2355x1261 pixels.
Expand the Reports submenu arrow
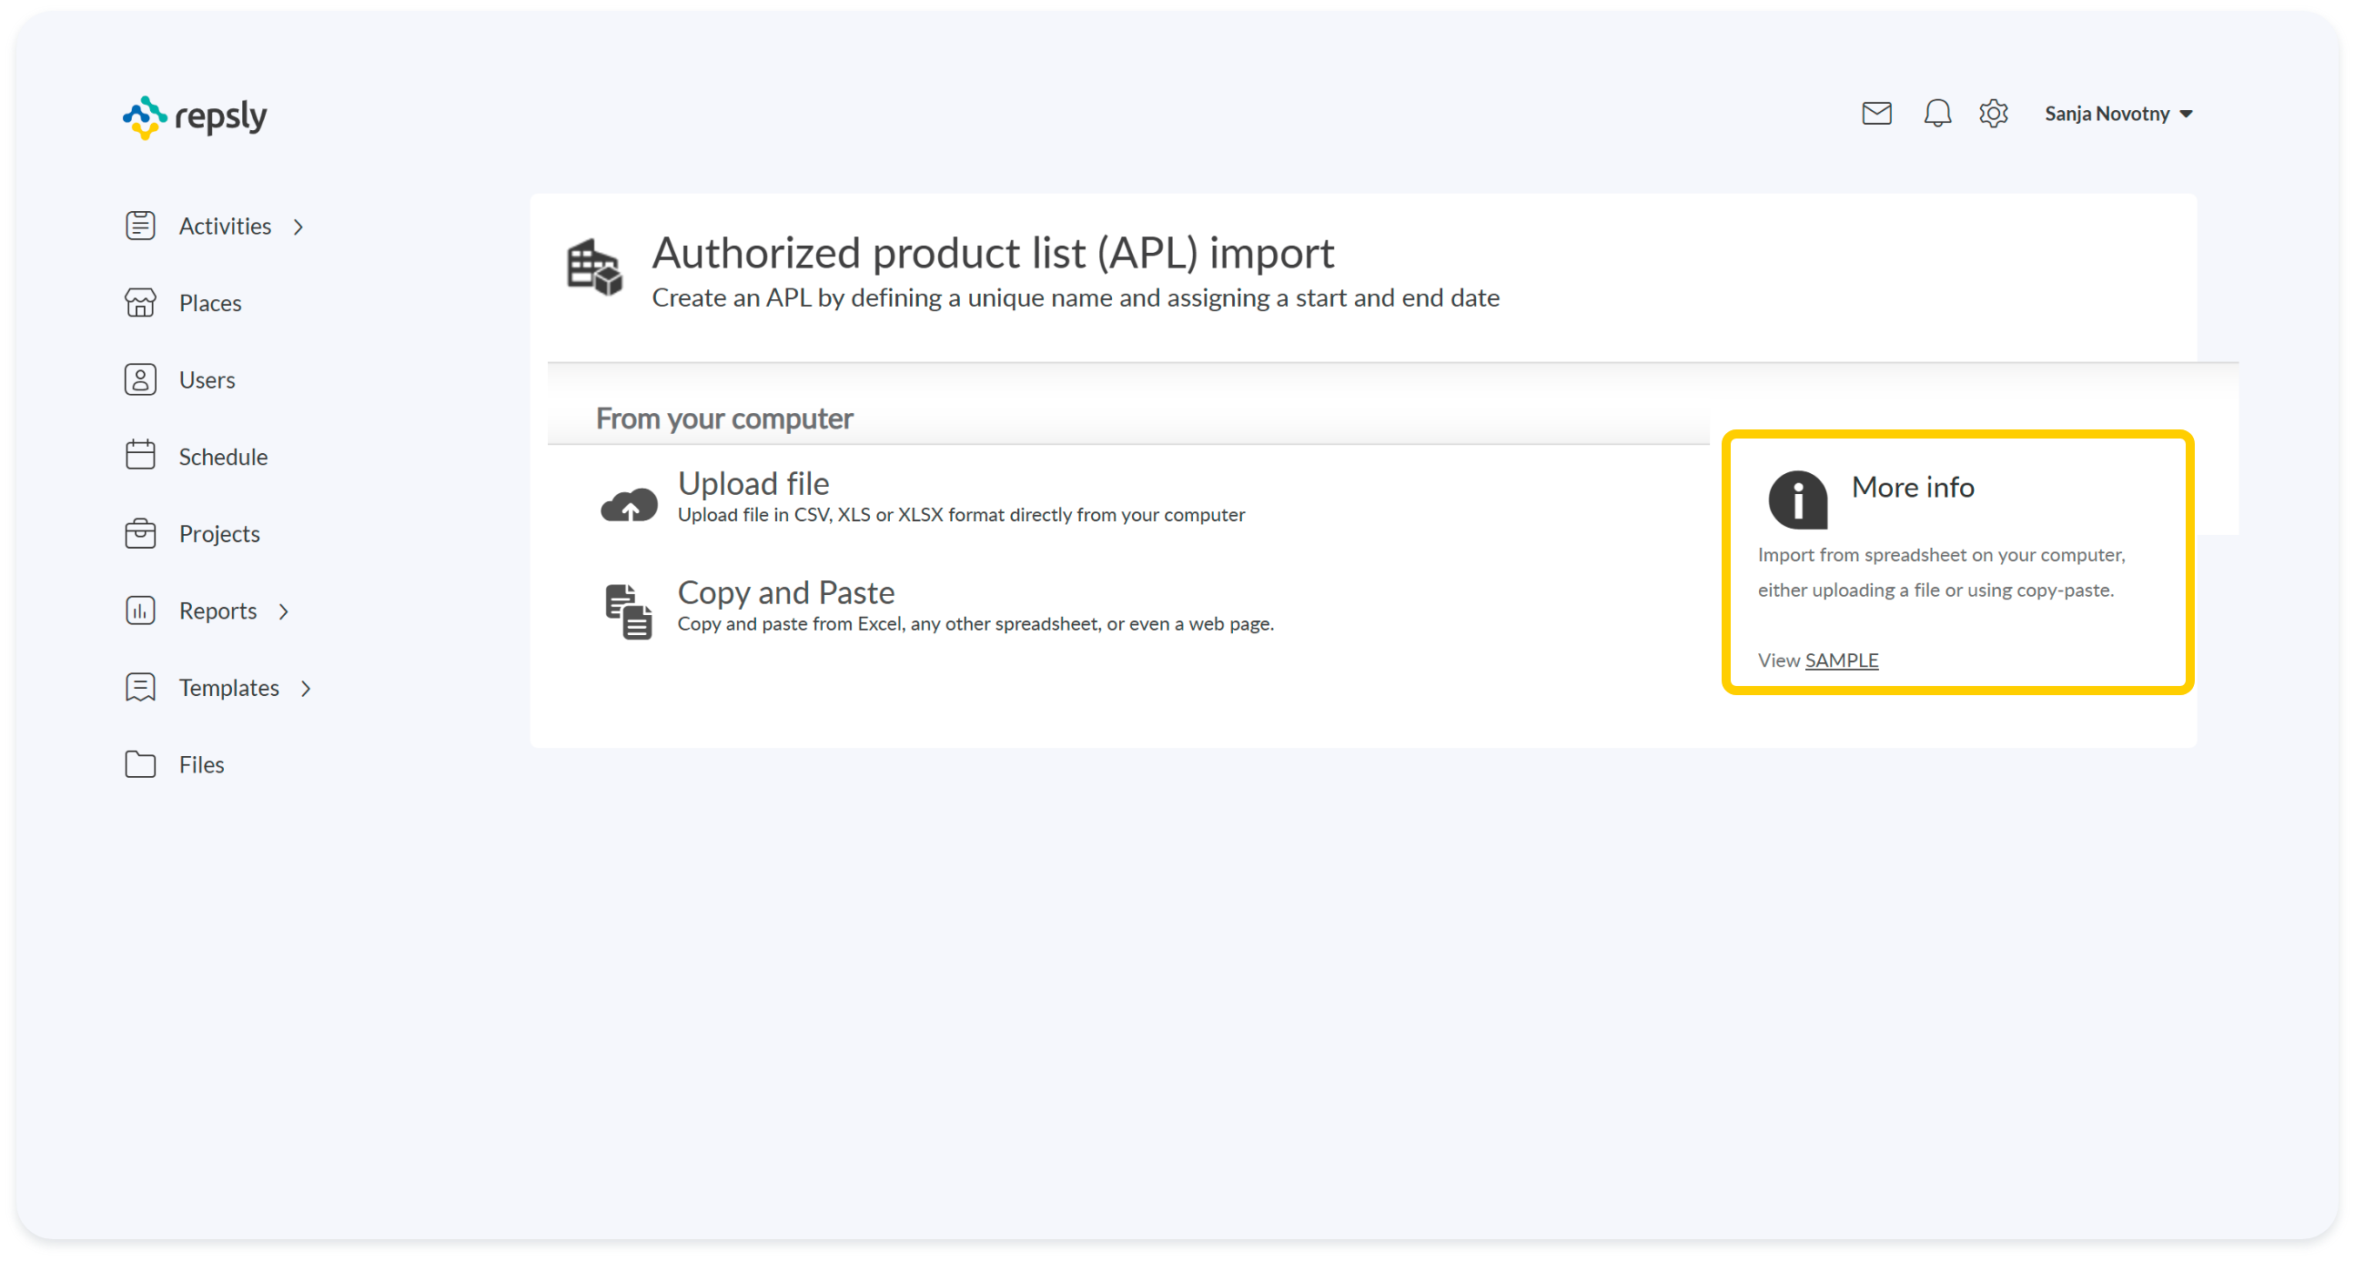coord(283,611)
